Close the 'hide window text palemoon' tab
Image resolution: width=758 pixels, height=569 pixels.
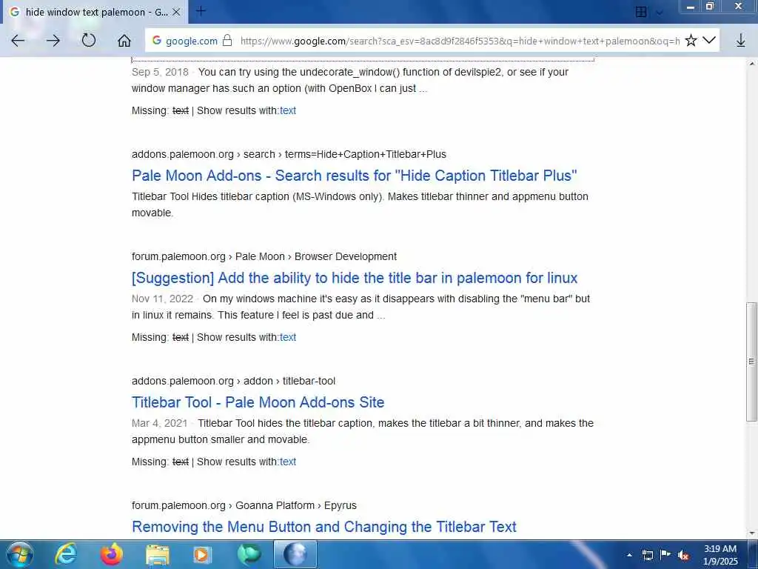[x=176, y=12]
